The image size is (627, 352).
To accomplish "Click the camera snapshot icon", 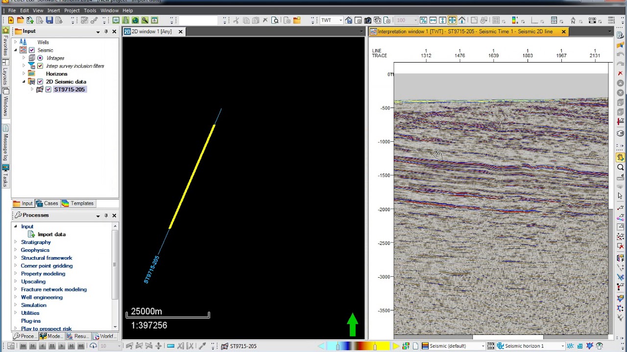I will pos(368,20).
